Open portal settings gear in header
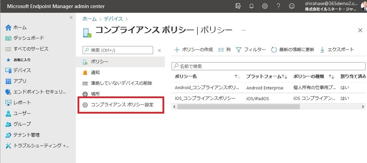Image resolution: width=367 pixels, height=163 pixels. (265, 6)
